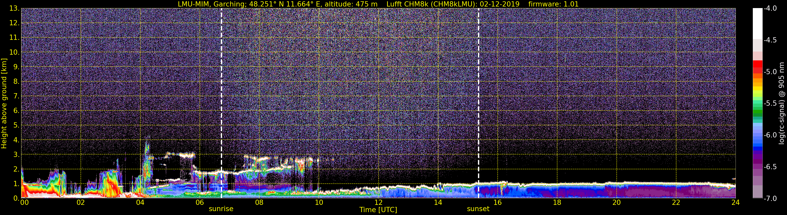Click the time axis tick label 10
This screenshot has width=787, height=215.
click(319, 203)
